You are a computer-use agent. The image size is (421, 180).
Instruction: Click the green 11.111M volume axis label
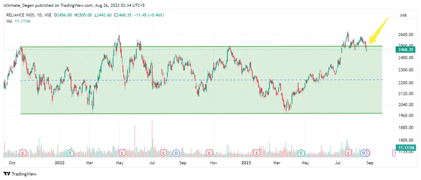click(405, 147)
